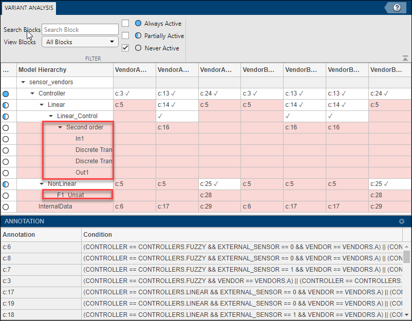Enable the Partially Active filter checkbox
This screenshot has height=321, width=412.
[x=125, y=35]
